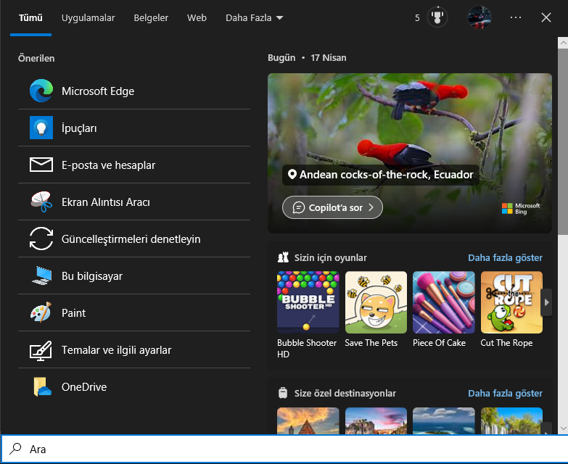568x464 pixels.
Task: Click the OneDrive label text
Action: point(84,387)
